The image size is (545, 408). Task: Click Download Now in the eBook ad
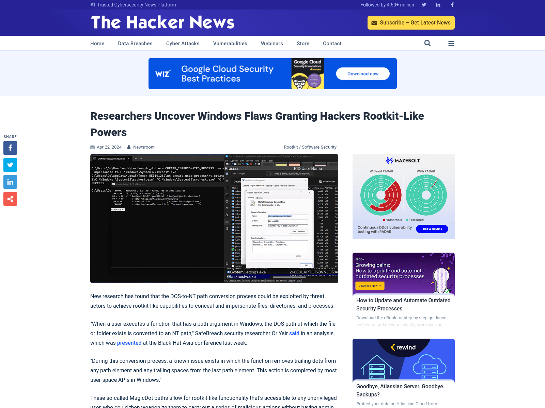coord(370,286)
